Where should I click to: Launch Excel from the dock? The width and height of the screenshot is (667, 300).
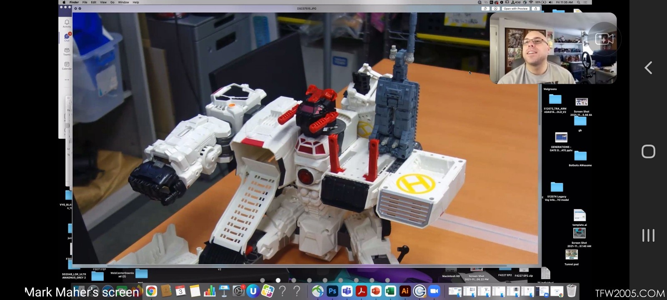click(x=390, y=291)
